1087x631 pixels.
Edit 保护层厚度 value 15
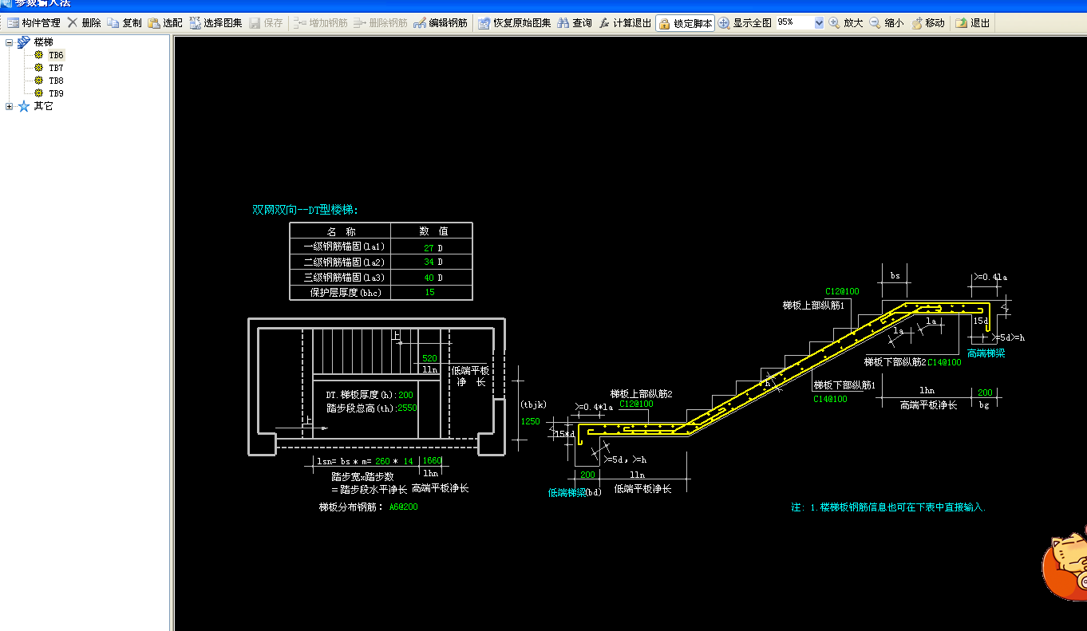tap(429, 292)
